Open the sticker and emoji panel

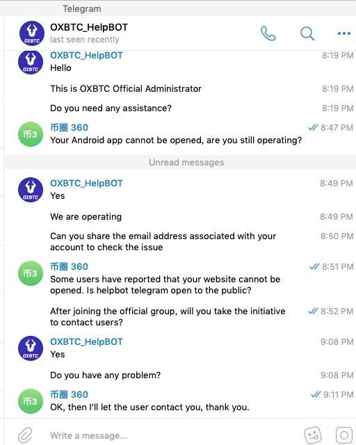[313, 435]
